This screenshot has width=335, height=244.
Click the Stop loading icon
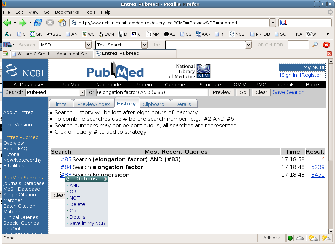(x=50, y=23)
